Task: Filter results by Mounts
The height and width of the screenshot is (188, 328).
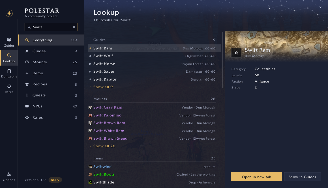Action: click(51, 62)
